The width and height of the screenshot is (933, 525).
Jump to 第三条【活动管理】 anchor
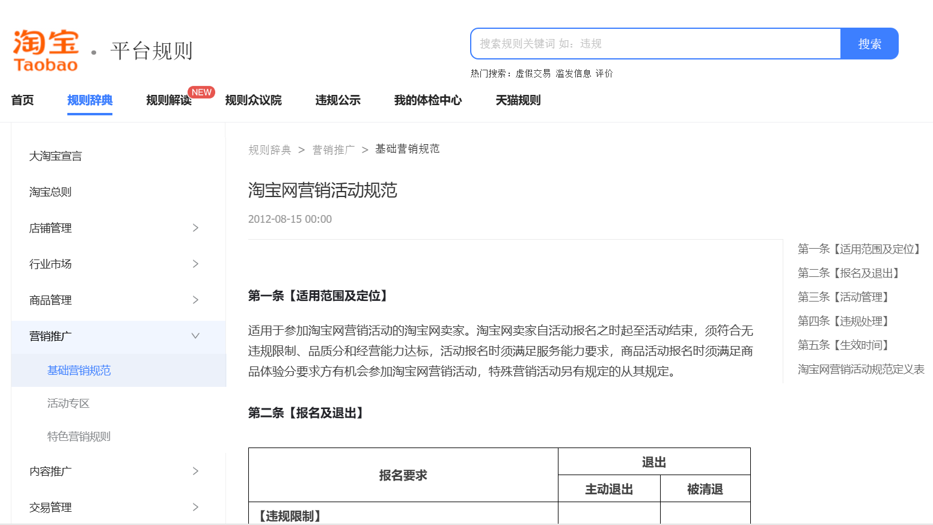pos(844,297)
